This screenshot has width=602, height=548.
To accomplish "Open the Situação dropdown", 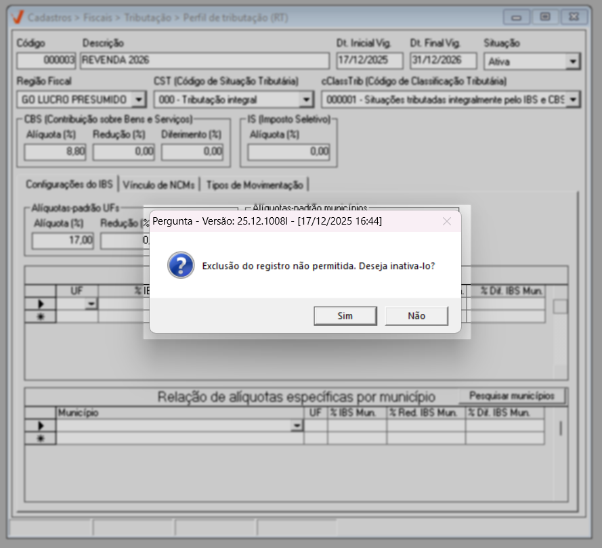I will (572, 62).
